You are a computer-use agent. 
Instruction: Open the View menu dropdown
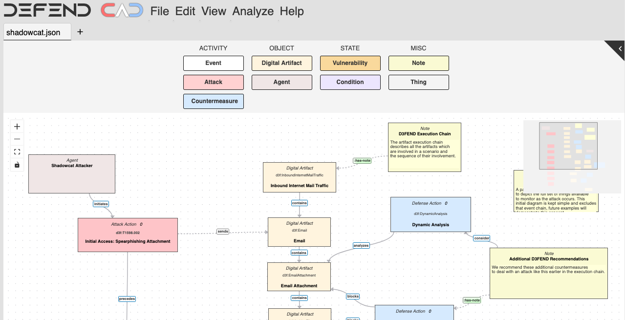click(214, 11)
